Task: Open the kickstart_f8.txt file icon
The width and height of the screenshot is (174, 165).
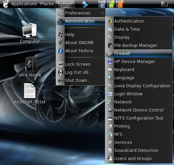Action: [30, 91]
